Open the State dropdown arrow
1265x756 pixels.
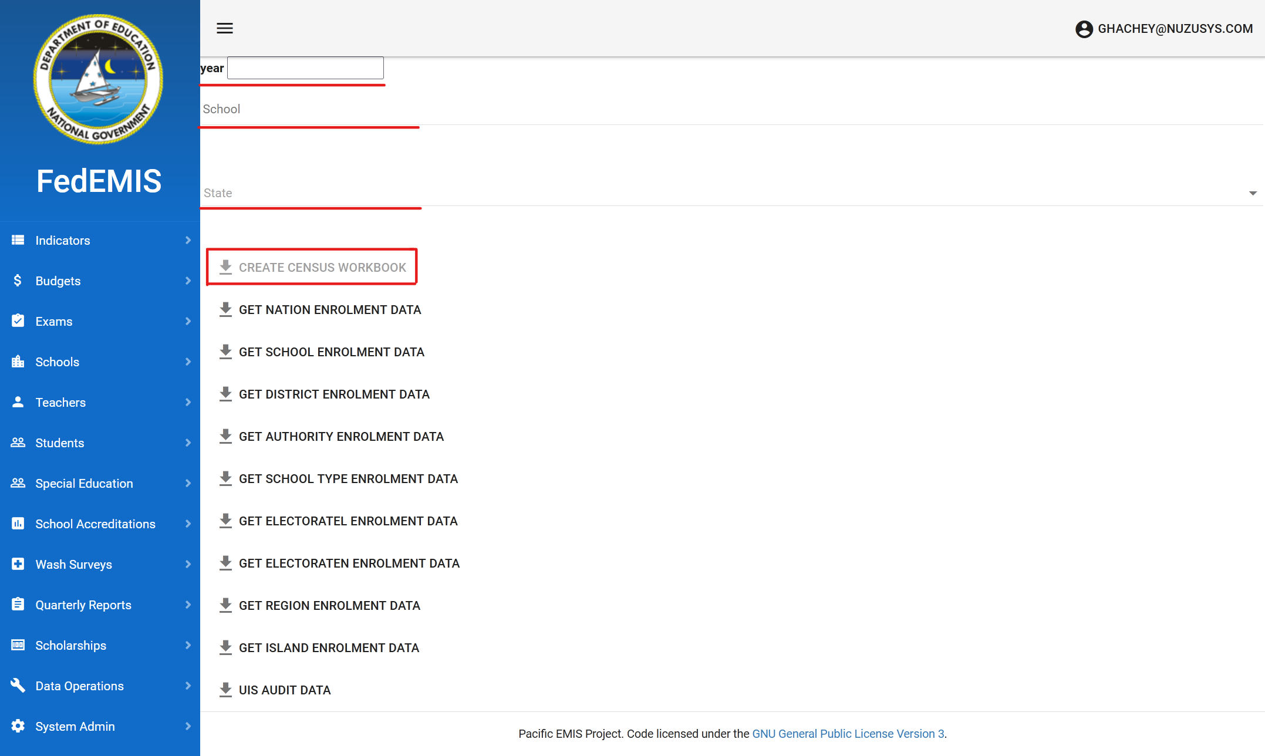pyautogui.click(x=1253, y=193)
